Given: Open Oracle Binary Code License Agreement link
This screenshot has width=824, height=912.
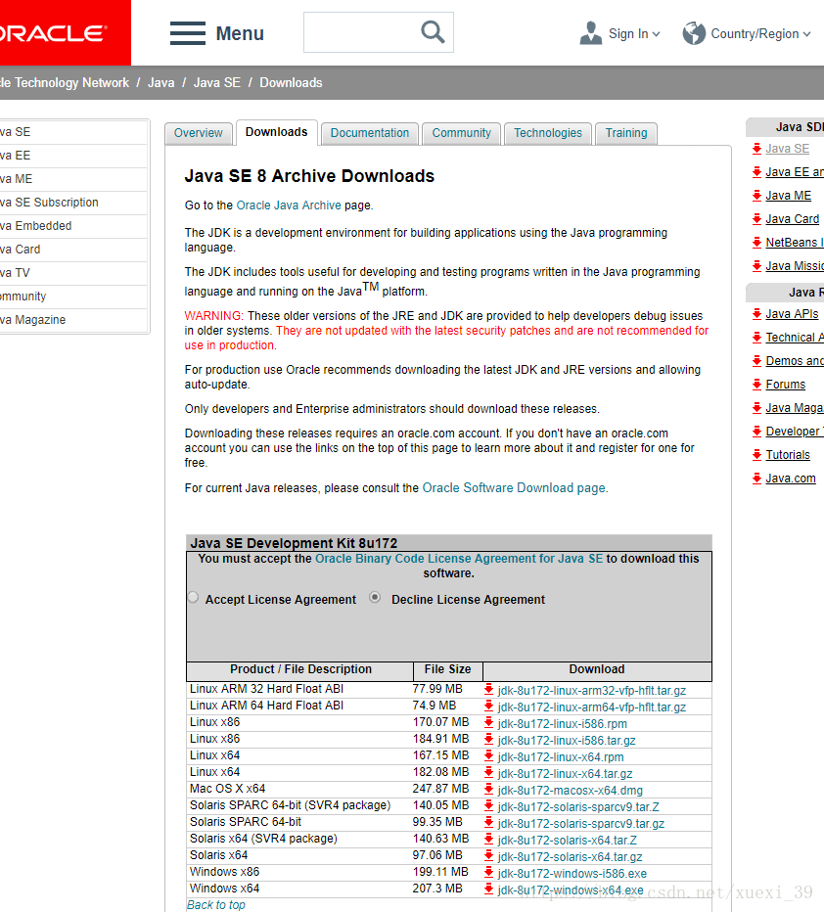Looking at the screenshot, I should (x=459, y=559).
